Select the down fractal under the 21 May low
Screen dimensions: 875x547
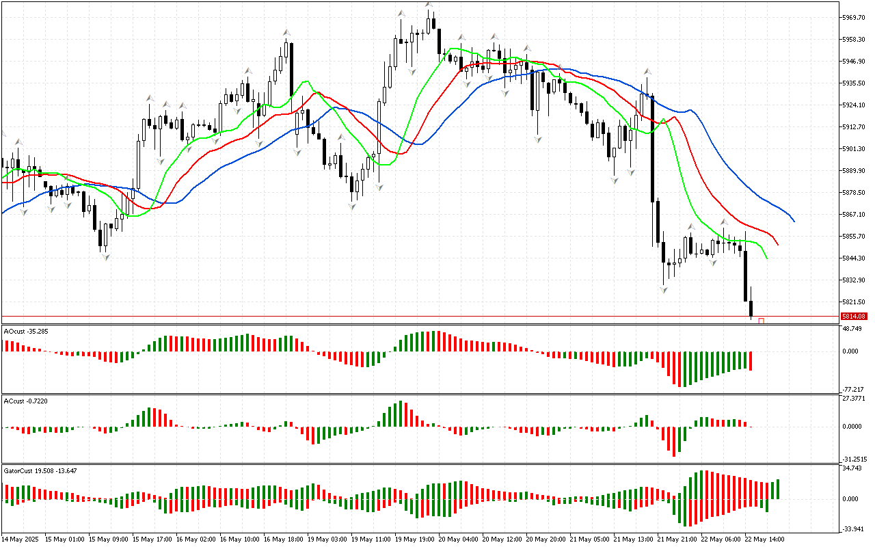click(x=663, y=290)
